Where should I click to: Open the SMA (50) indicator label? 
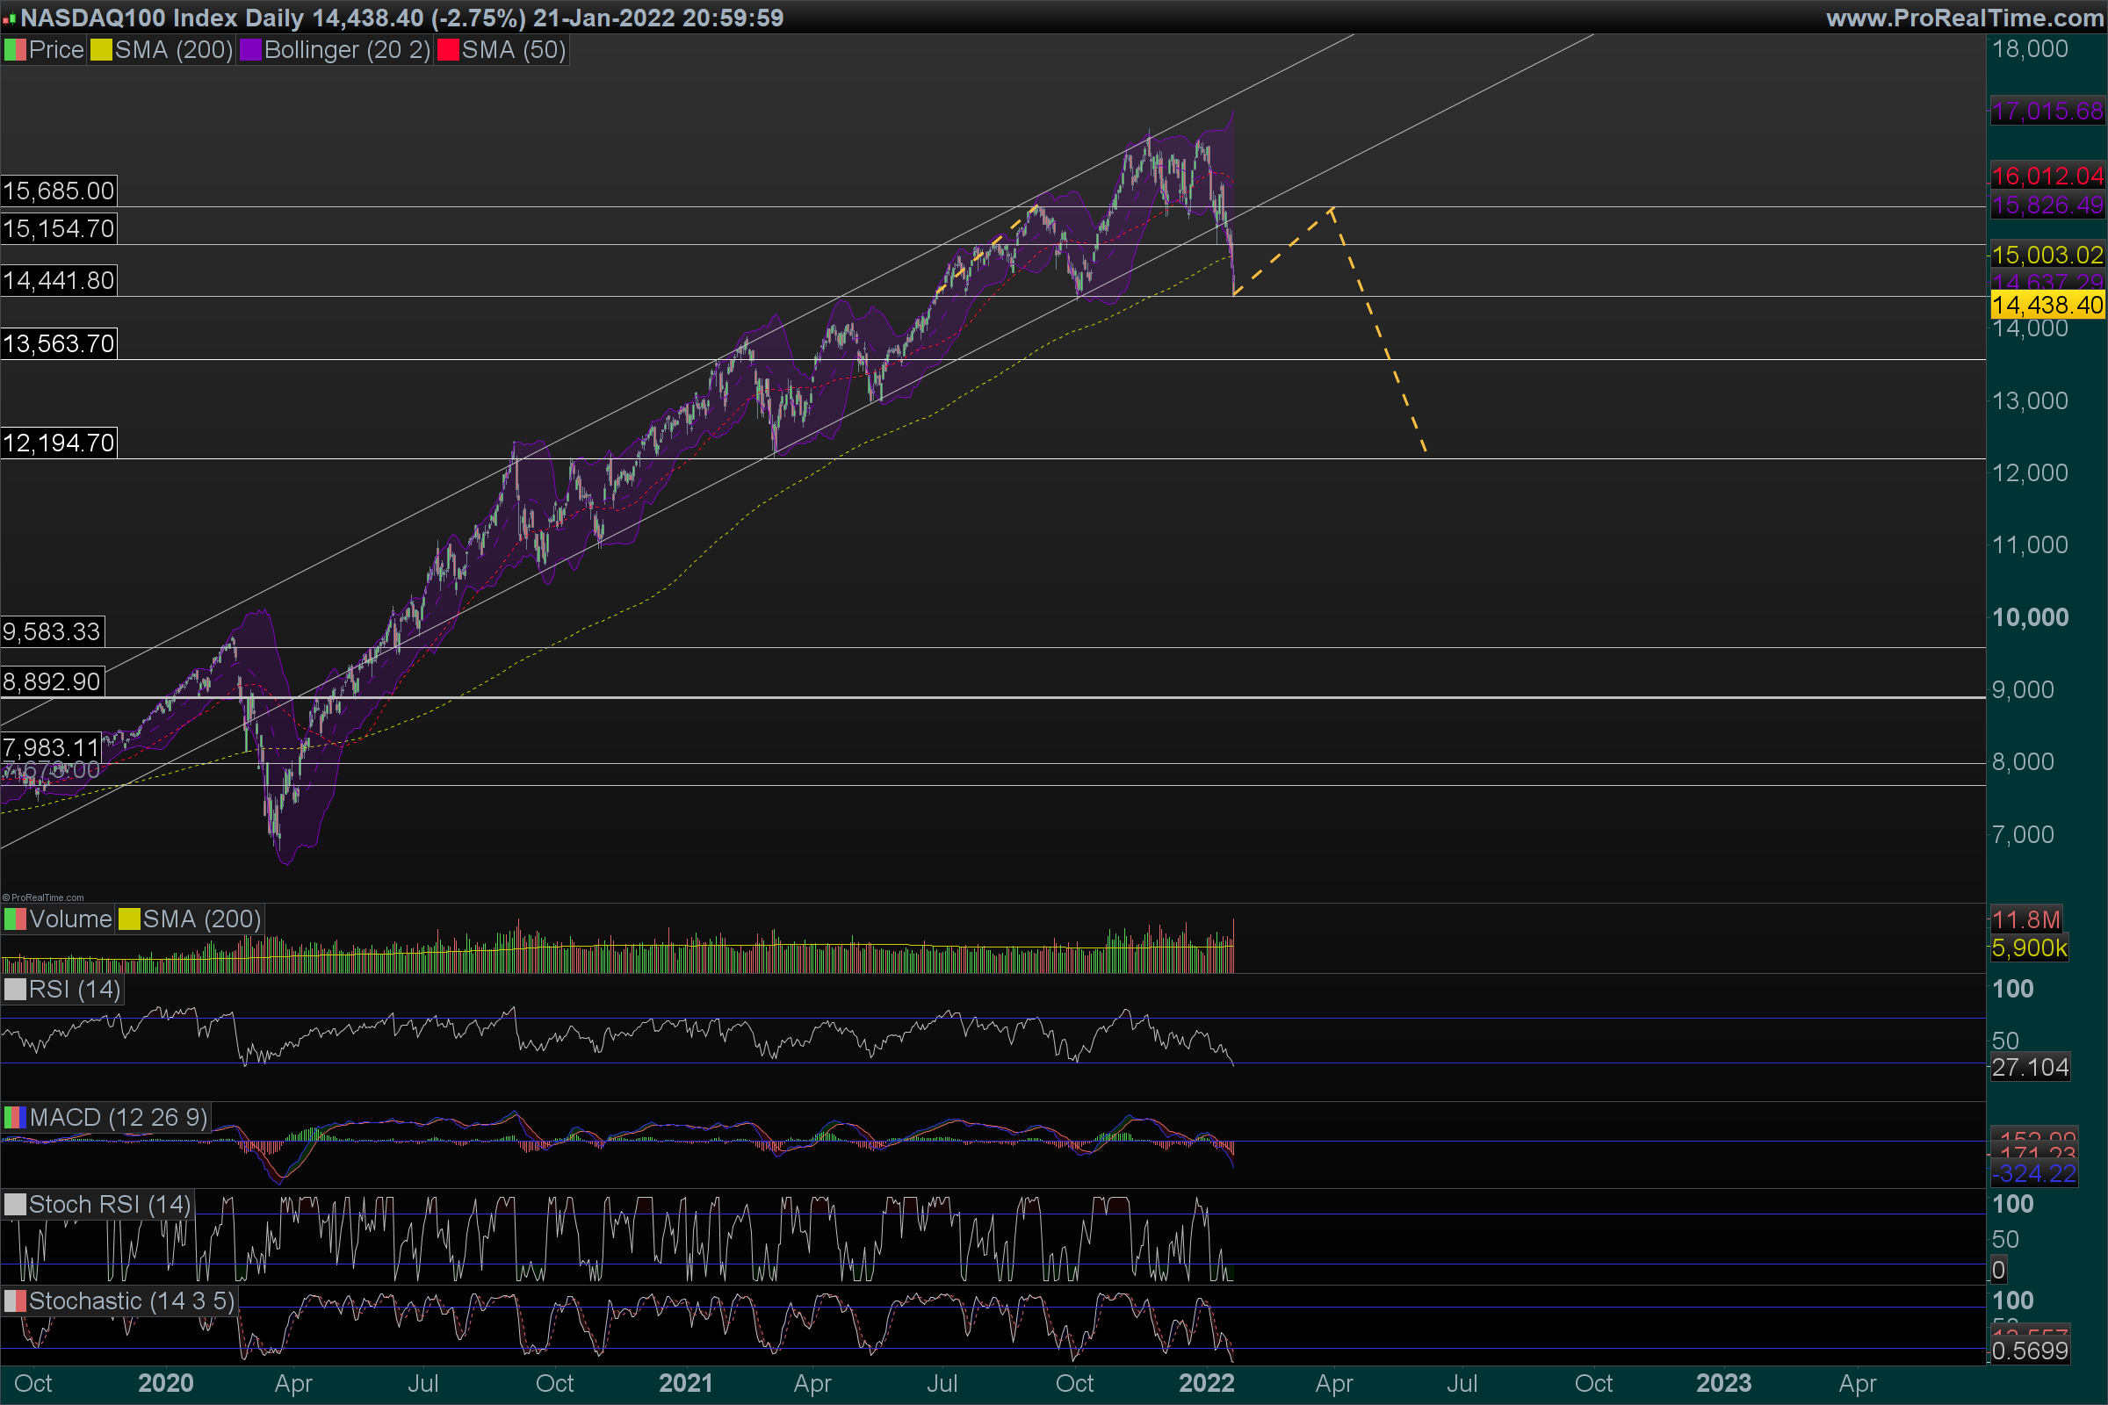(x=513, y=50)
